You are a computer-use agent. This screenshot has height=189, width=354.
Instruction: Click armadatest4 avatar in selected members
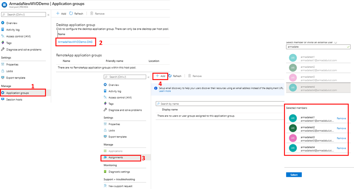293,148
